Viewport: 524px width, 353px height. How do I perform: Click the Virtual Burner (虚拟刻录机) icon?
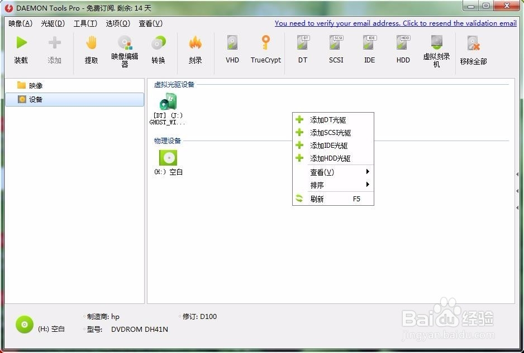point(436,43)
